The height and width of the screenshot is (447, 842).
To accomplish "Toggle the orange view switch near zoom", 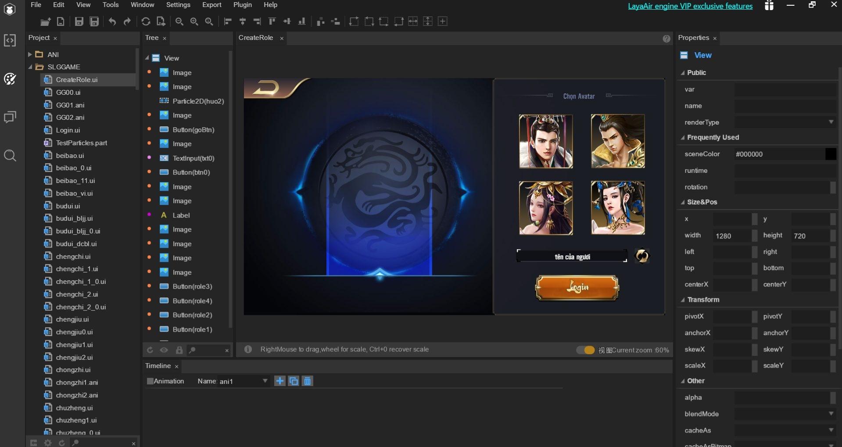I will [585, 350].
